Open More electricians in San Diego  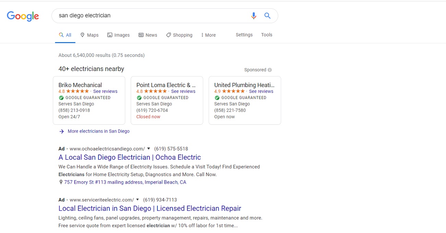pyautogui.click(x=98, y=131)
